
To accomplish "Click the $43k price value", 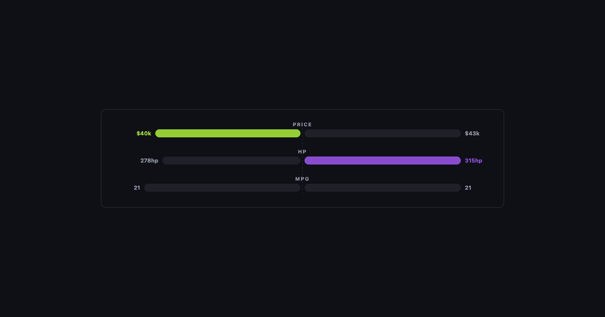I will coord(472,133).
